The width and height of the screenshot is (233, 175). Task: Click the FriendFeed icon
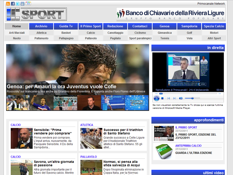tap(23, 4)
